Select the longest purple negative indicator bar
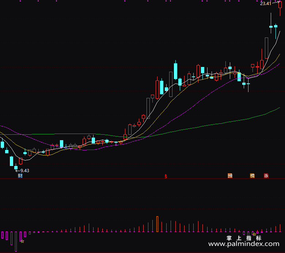This screenshot has width=285, height=253. point(16,241)
